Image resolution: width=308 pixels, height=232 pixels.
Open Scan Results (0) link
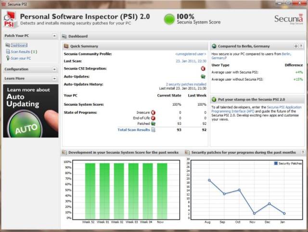(x=24, y=52)
